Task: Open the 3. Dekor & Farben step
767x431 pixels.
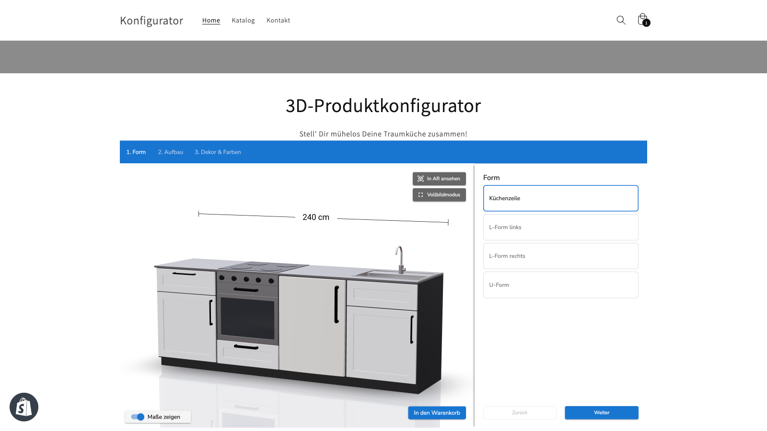Action: [x=218, y=152]
